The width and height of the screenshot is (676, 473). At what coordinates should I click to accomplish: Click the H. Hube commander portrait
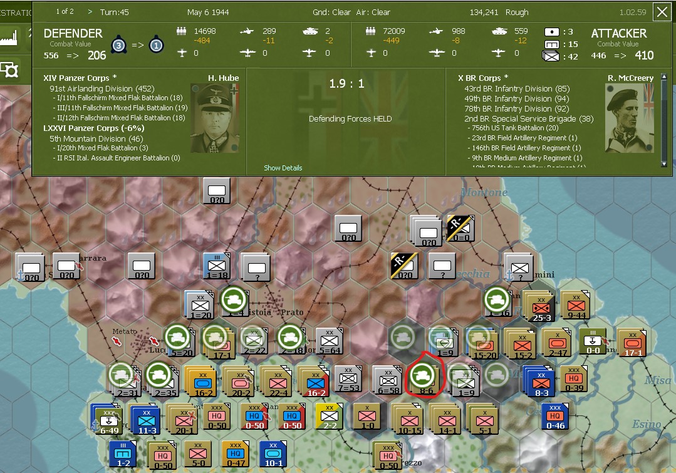(214, 118)
